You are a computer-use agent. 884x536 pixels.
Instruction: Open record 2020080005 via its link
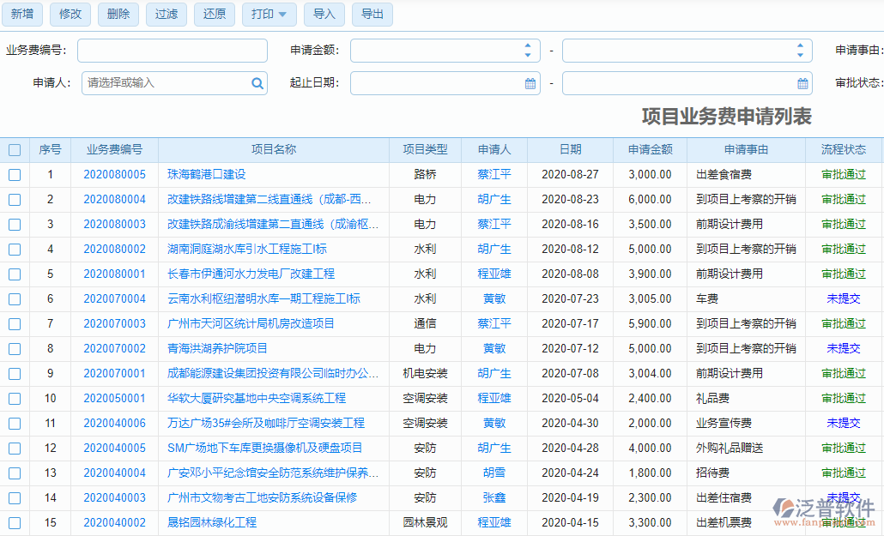(114, 174)
